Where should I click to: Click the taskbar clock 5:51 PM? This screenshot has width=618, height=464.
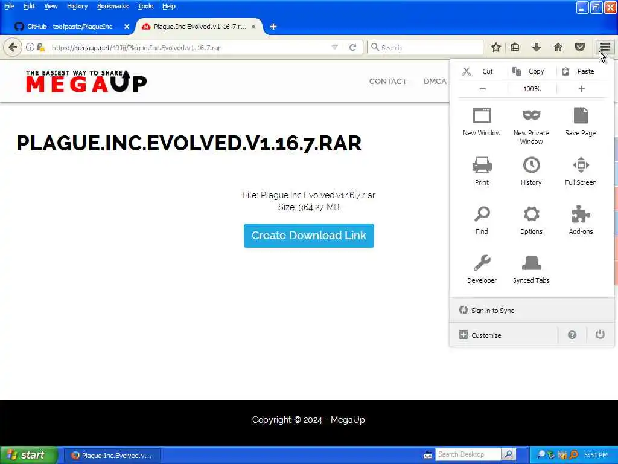[596, 455]
